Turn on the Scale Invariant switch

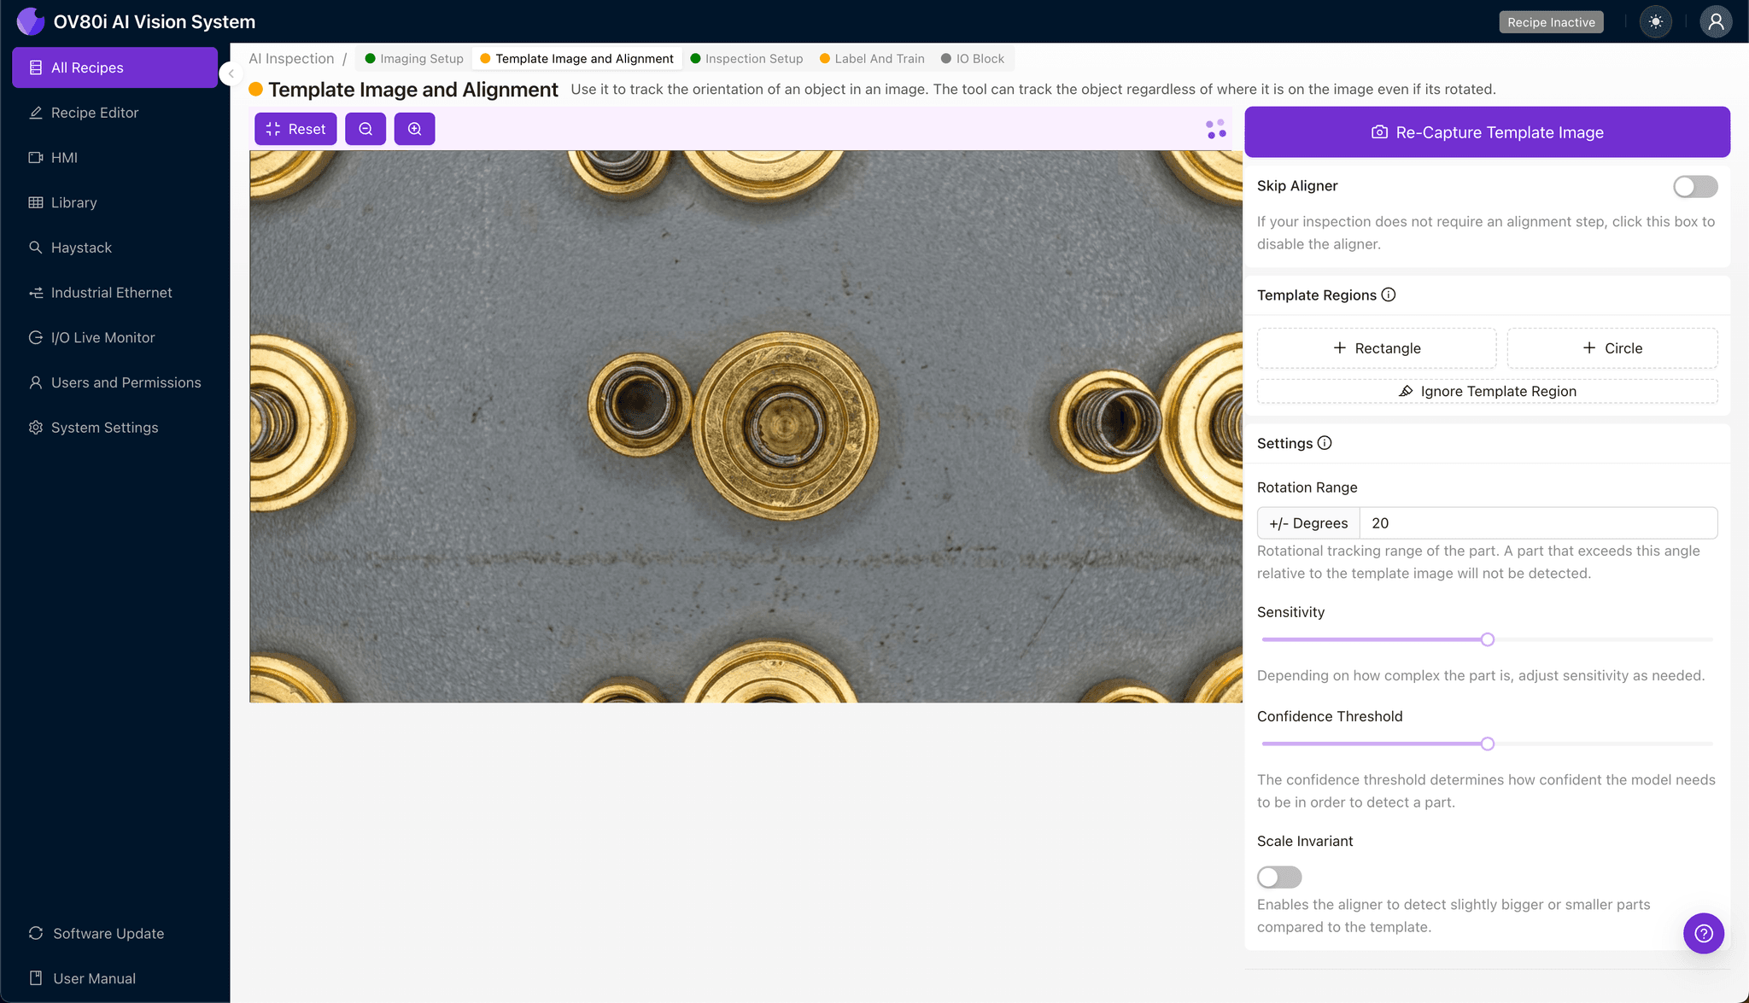1278,877
